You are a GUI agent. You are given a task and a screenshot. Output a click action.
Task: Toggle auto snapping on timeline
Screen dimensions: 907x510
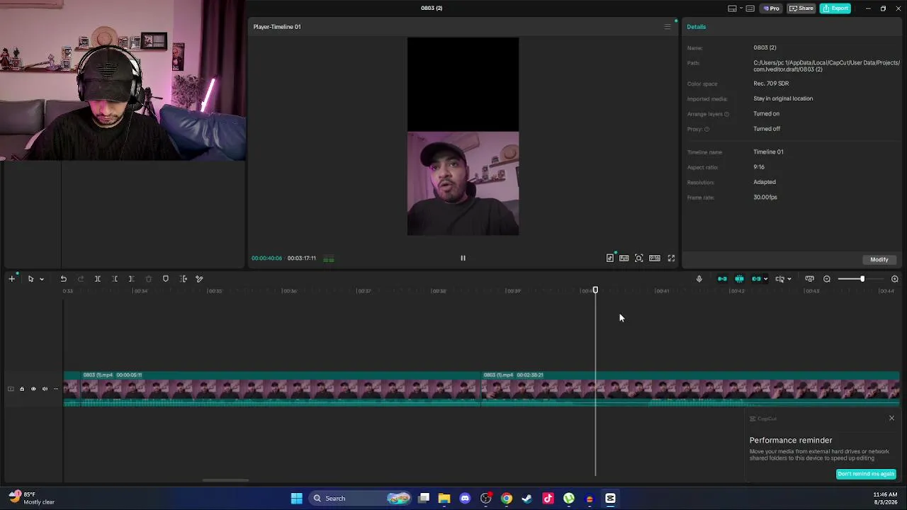(739, 279)
